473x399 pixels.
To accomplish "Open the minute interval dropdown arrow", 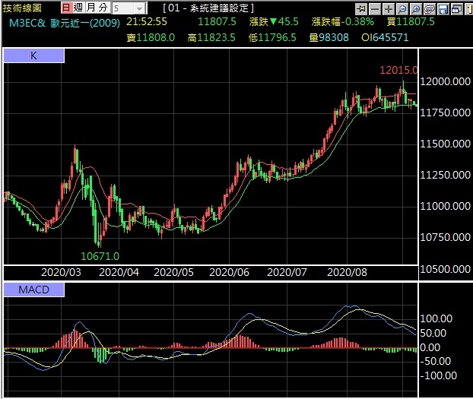I will 140,9.
